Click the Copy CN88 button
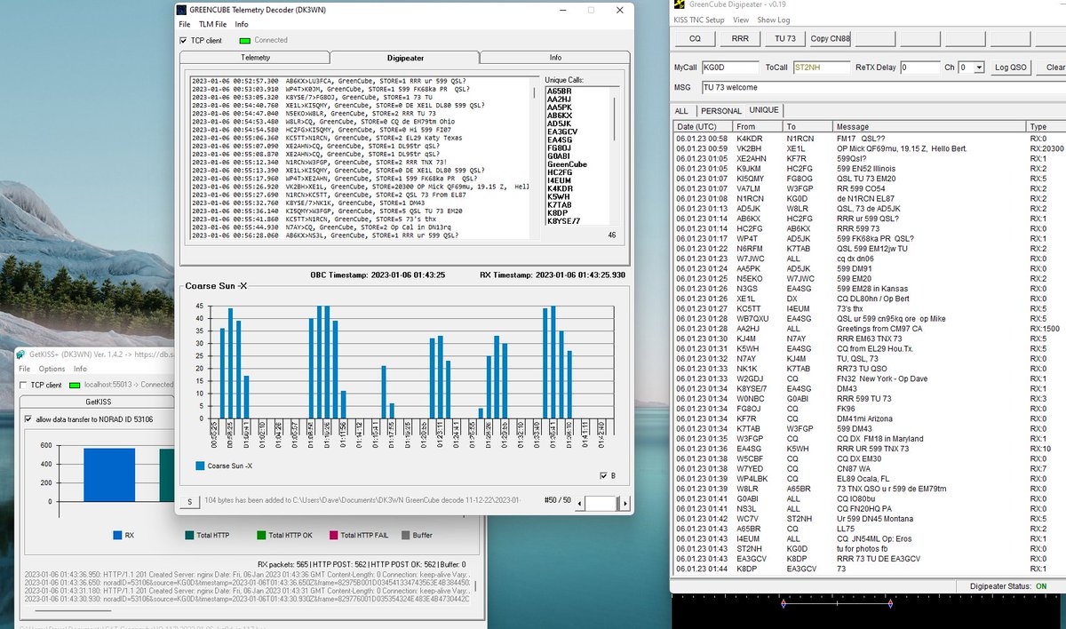The image size is (1066, 629). 831,39
